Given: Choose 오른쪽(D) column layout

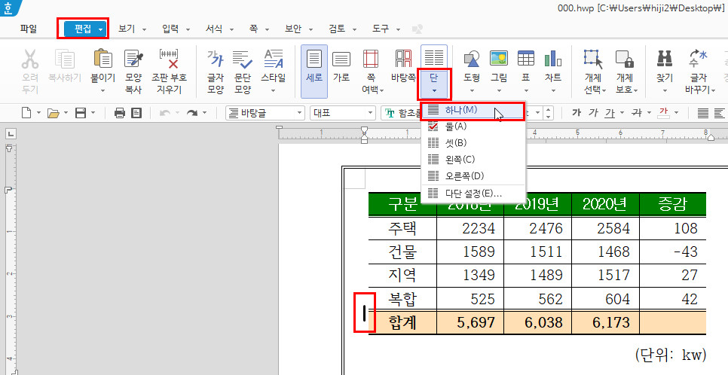Looking at the screenshot, I should [473, 176].
